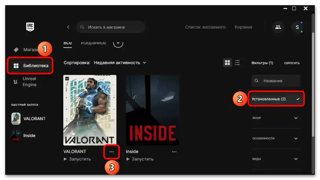Open Корзина cart link
Viewport: 320px width, 180px height.
(243, 27)
